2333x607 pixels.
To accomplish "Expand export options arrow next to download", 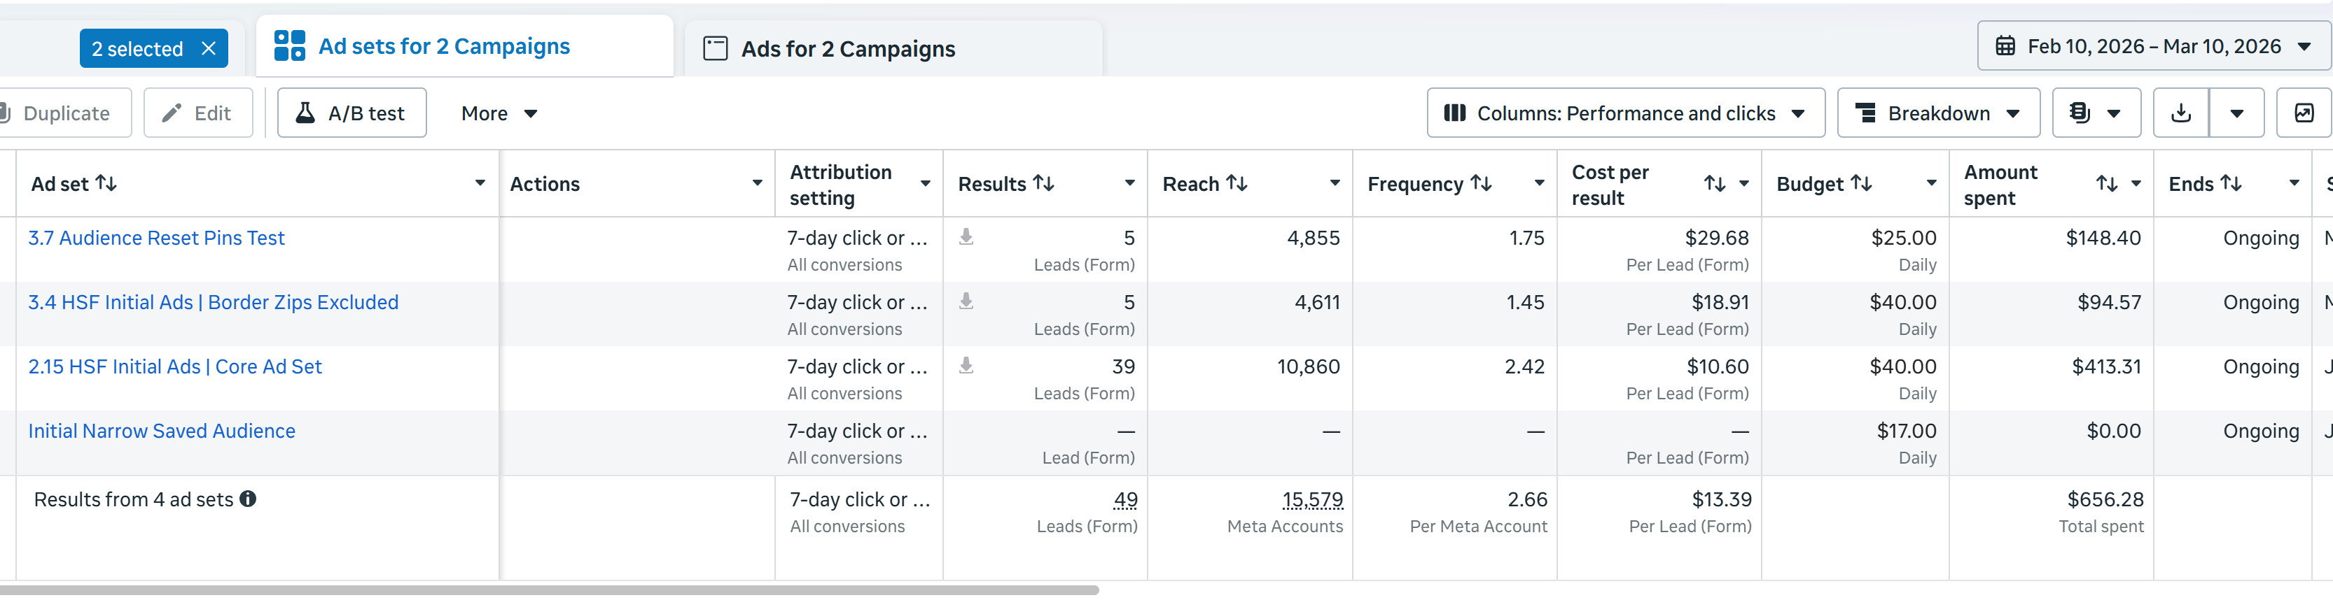I will point(2237,113).
